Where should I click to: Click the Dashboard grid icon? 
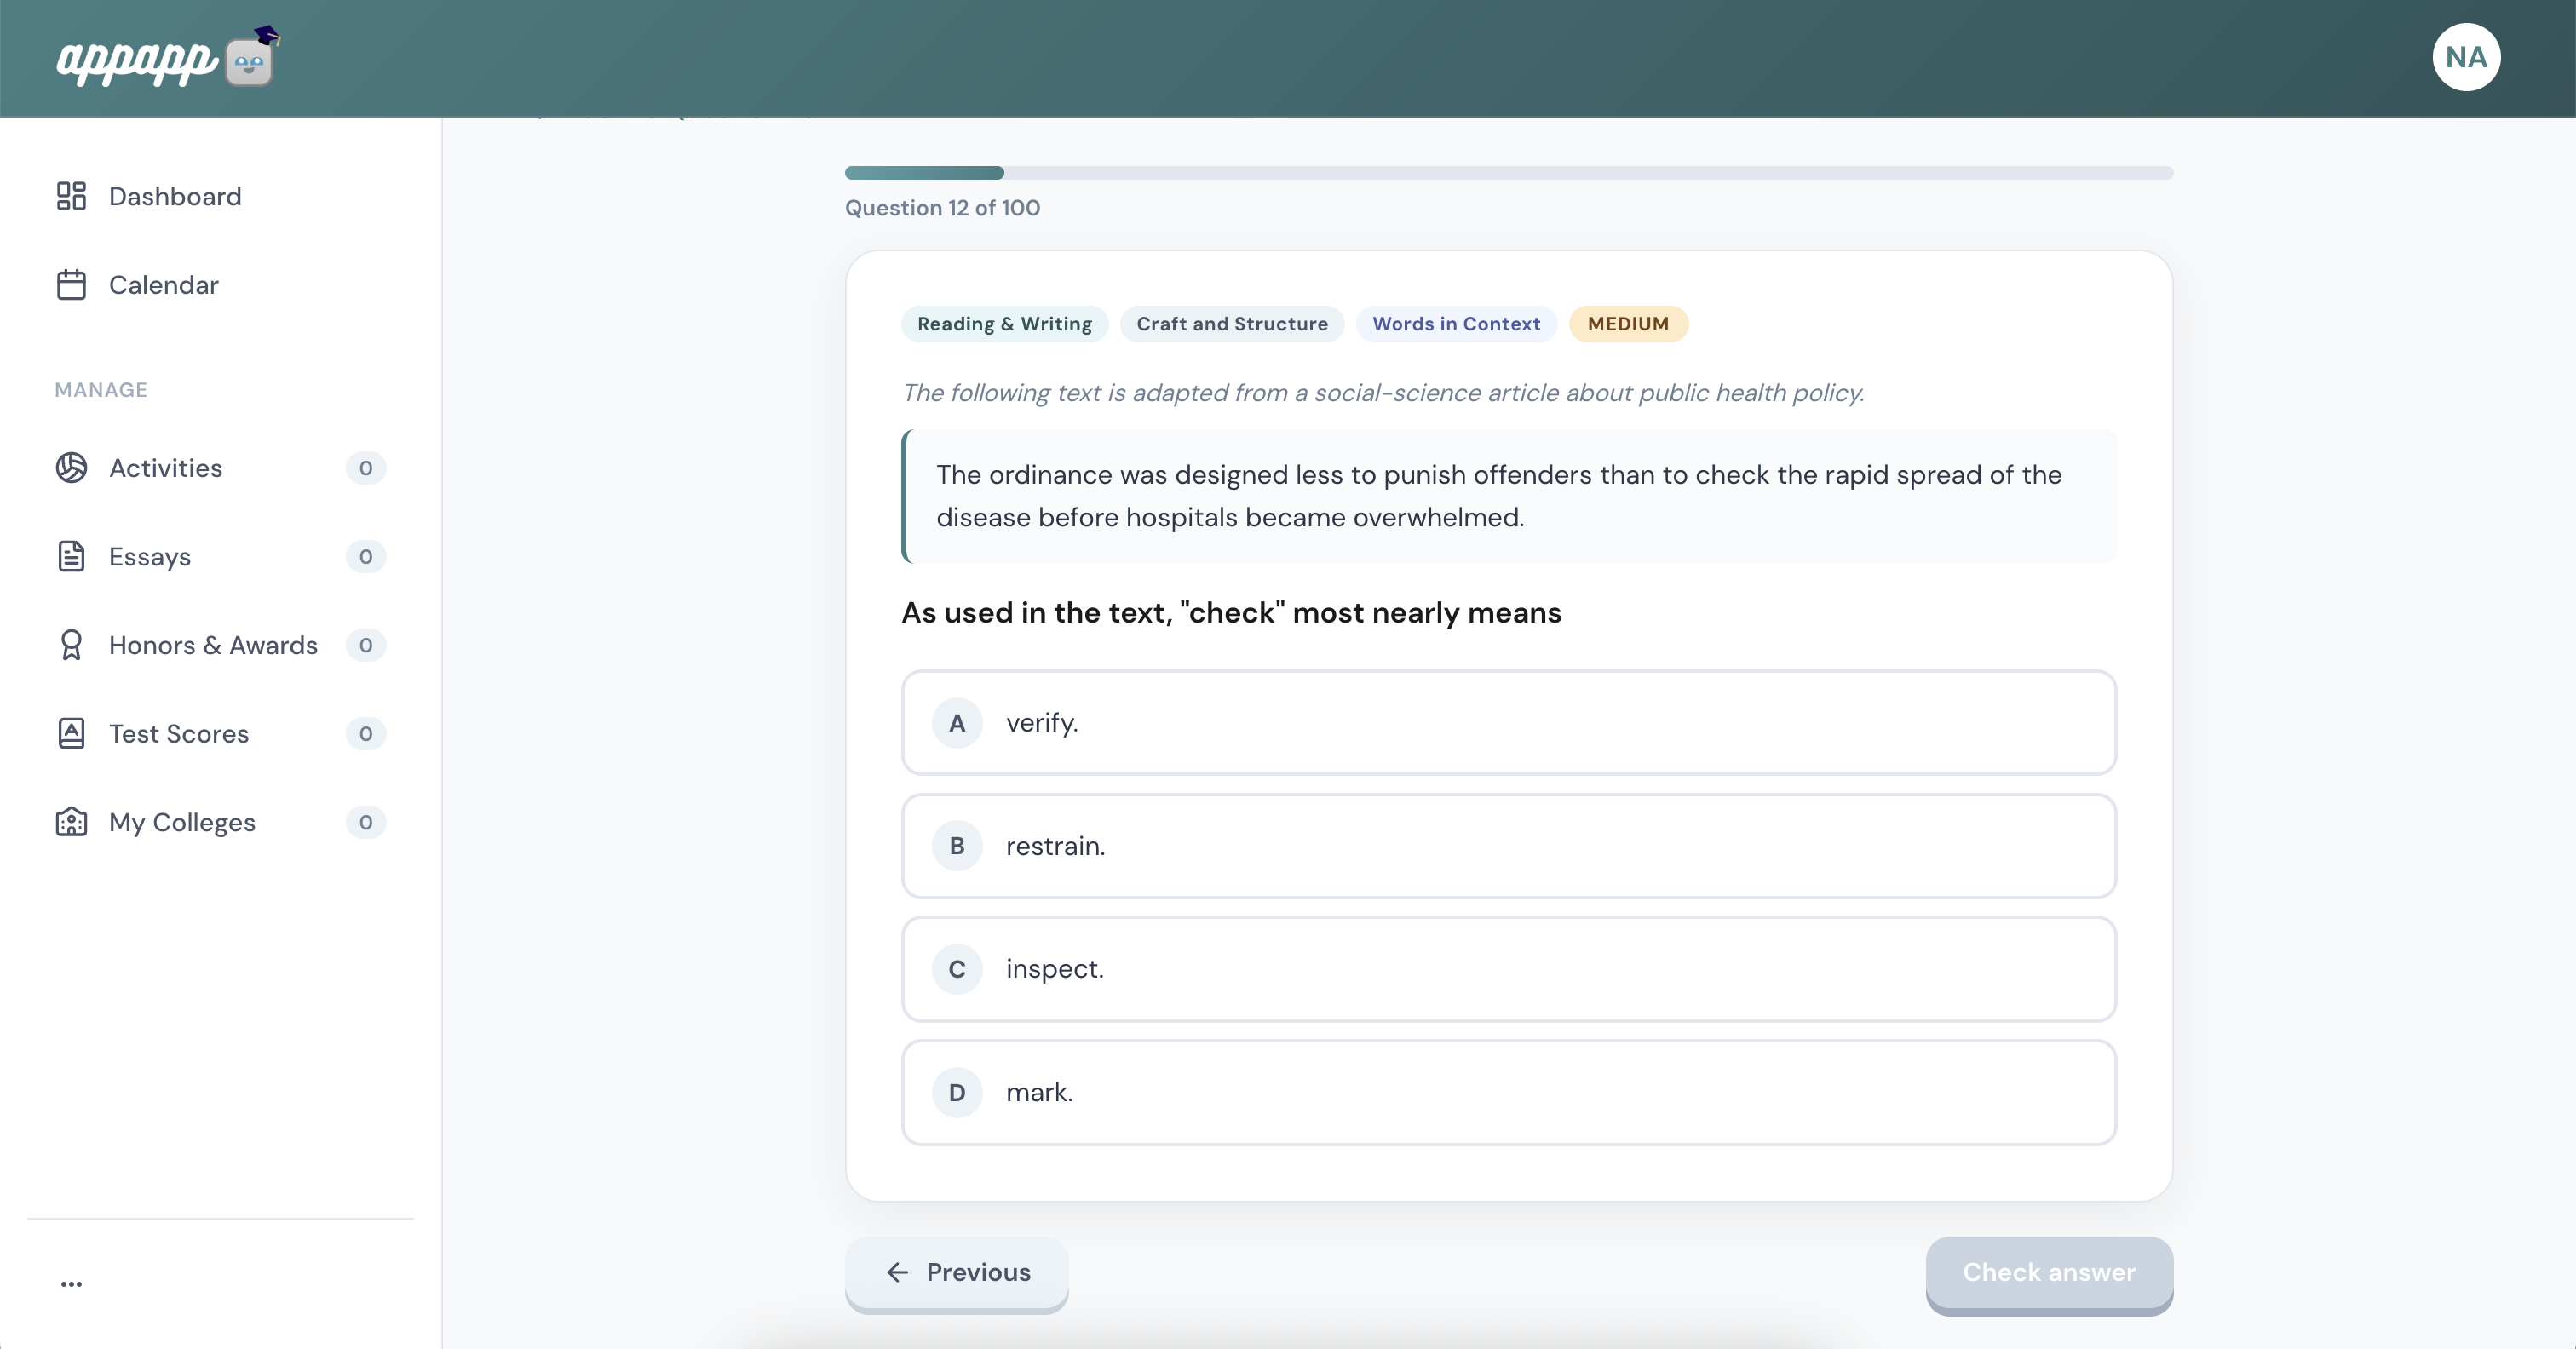[x=71, y=196]
